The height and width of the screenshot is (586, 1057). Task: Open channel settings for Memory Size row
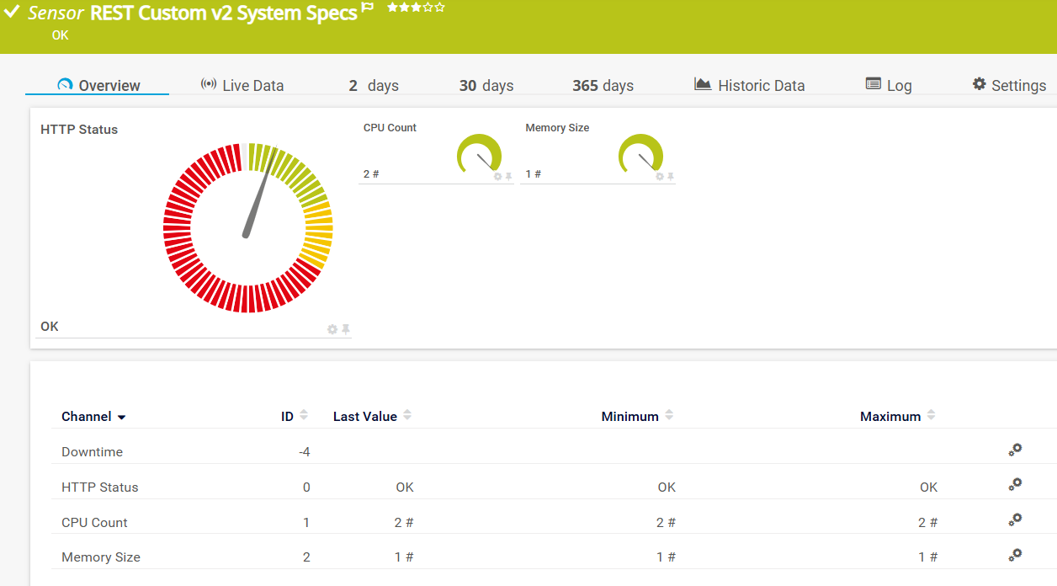(x=1015, y=554)
